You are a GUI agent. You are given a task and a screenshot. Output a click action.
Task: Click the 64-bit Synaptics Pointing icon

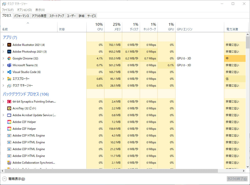pyautogui.click(x=9, y=102)
